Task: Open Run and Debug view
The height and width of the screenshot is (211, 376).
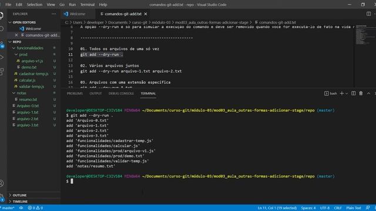Action: point(1,57)
